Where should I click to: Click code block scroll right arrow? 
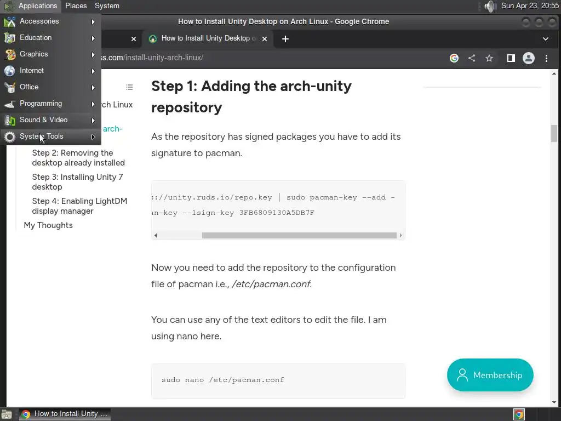click(400, 236)
